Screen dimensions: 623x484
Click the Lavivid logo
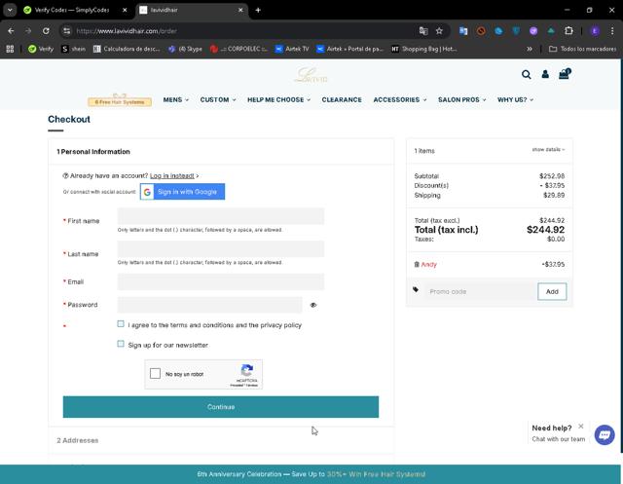311,75
